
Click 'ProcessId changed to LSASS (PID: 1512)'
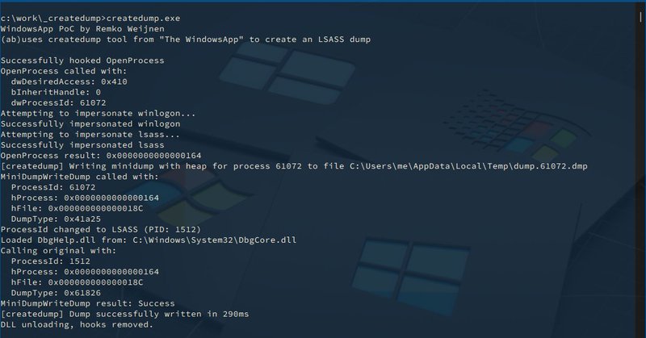(x=101, y=230)
